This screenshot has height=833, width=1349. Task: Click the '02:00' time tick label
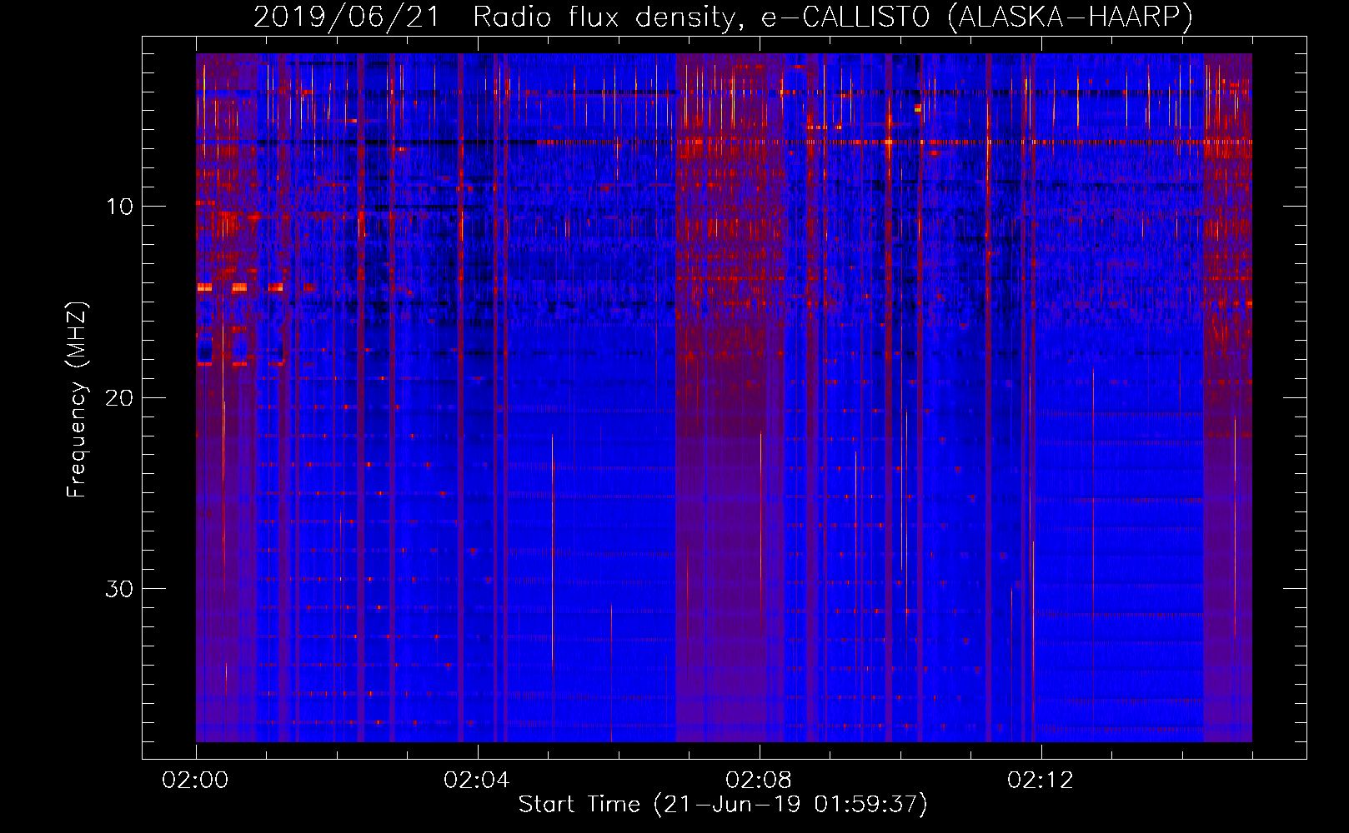coord(195,781)
